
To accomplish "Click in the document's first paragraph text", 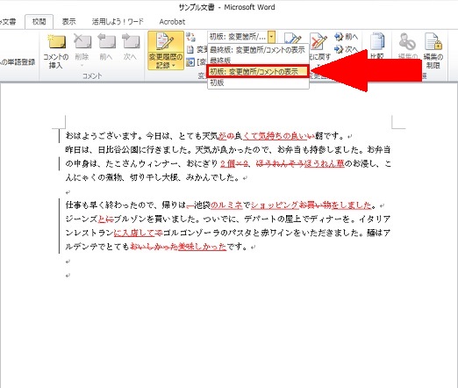I will 208,136.
